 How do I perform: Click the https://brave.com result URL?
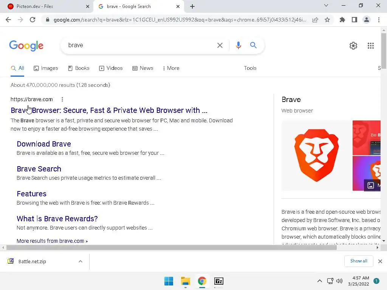pyautogui.click(x=32, y=99)
